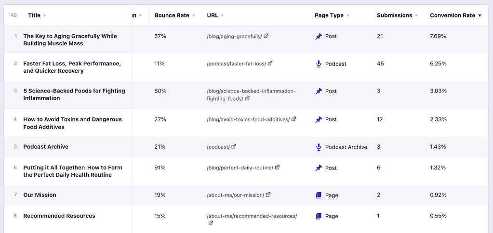This screenshot has width=493, height=233.
Task: Open the Our Mission page title
Action: [x=40, y=195]
